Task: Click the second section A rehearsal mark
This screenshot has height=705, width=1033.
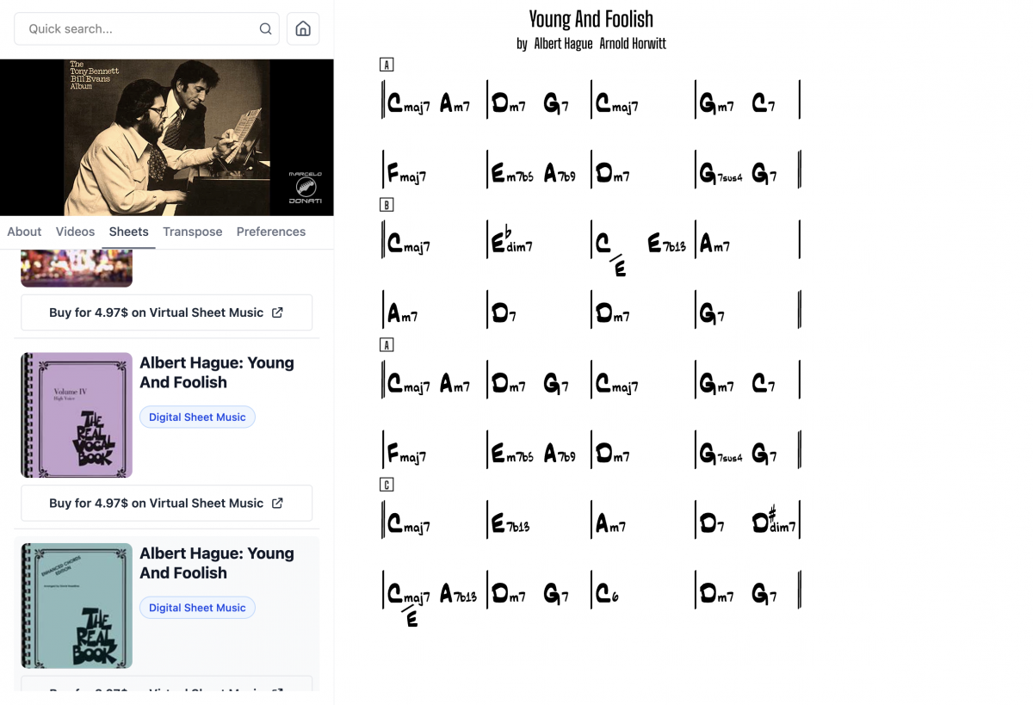Action: [387, 345]
